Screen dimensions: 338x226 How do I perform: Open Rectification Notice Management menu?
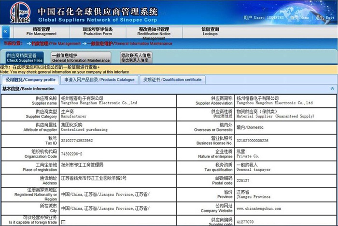(154, 33)
